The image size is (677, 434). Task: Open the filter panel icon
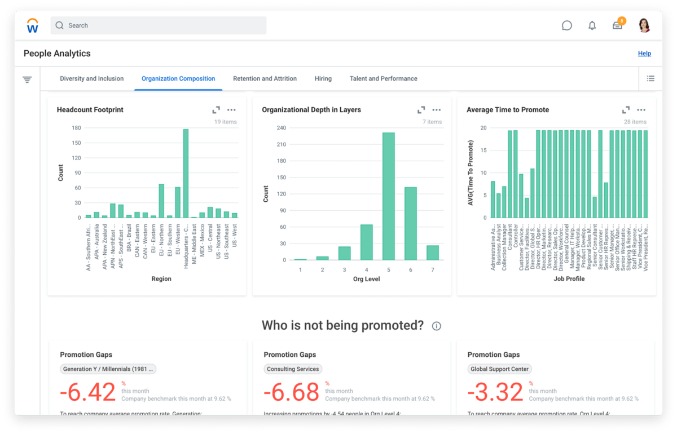[x=27, y=79]
